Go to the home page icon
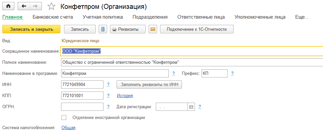 [x=8, y=7]
